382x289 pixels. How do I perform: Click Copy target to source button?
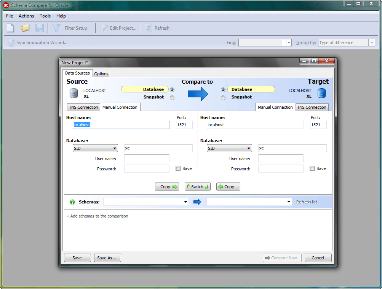pyautogui.click(x=228, y=187)
